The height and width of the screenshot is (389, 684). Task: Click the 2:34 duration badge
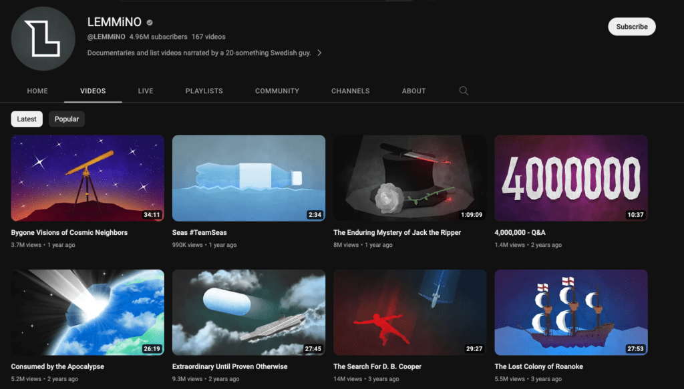(315, 215)
